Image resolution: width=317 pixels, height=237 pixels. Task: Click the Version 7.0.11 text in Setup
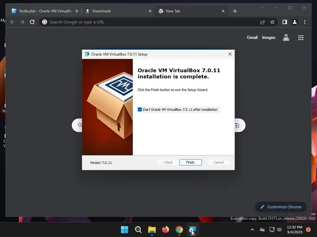pos(101,163)
